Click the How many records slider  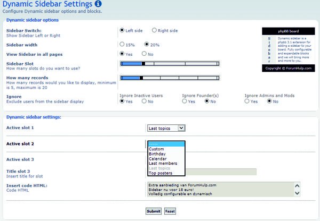pos(170,78)
